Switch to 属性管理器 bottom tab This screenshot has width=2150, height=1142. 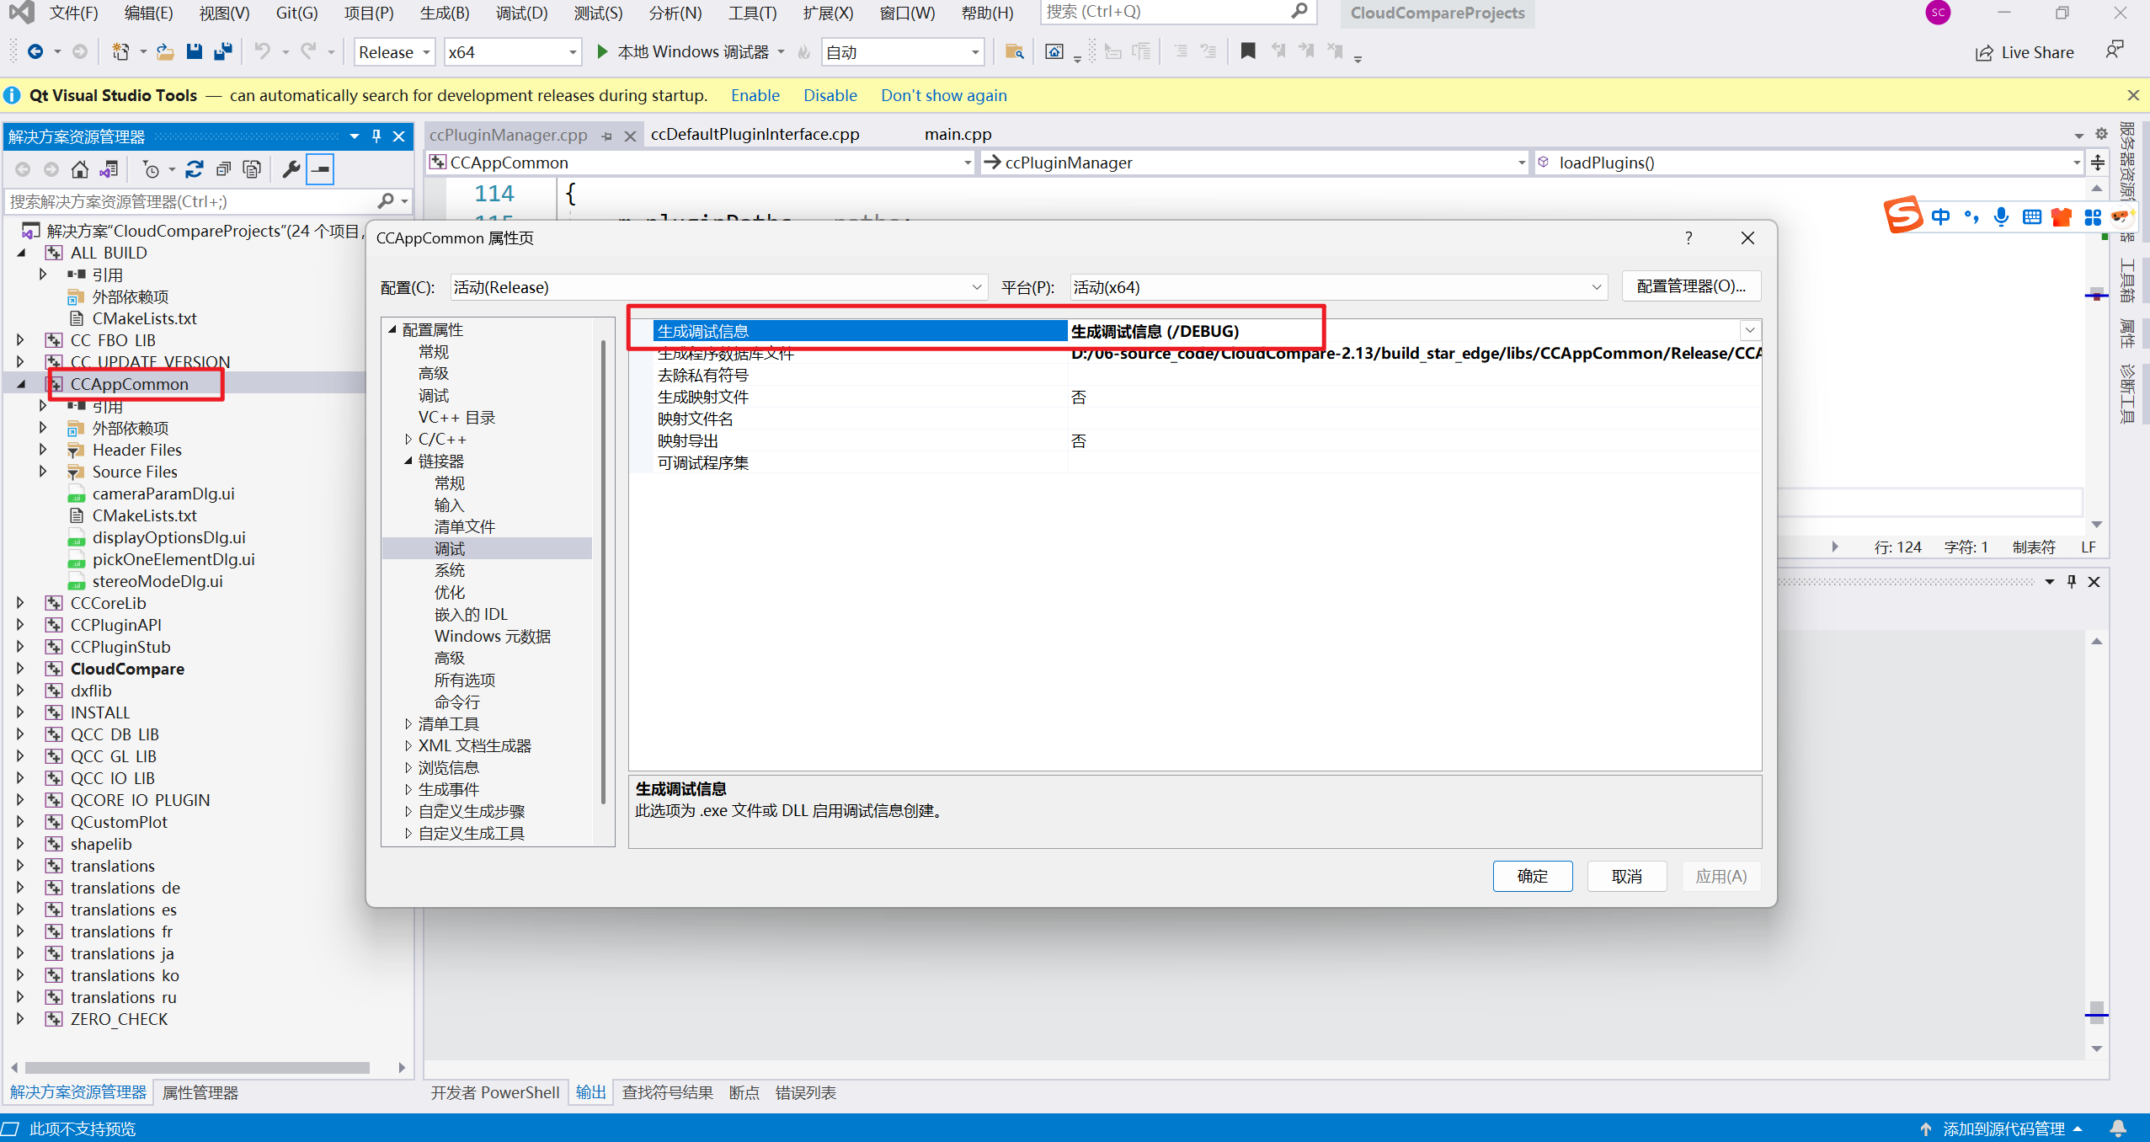click(200, 1092)
